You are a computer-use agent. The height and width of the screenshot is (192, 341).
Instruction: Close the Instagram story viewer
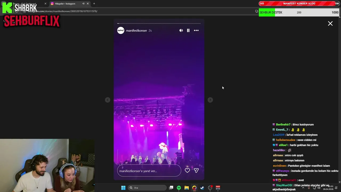coord(330,23)
